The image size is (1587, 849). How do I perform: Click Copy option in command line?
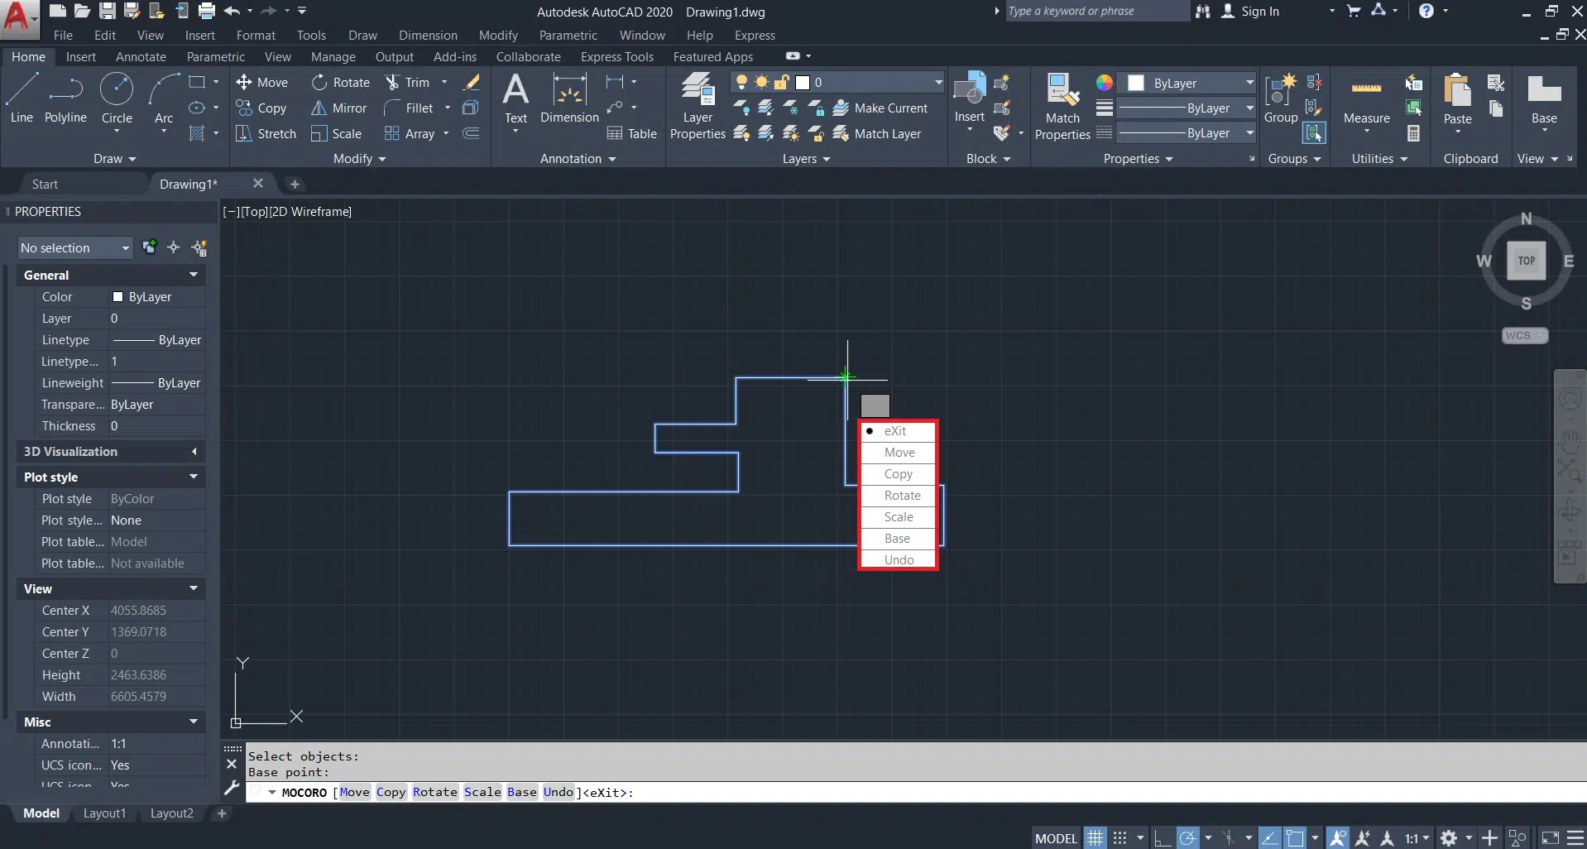391,792
